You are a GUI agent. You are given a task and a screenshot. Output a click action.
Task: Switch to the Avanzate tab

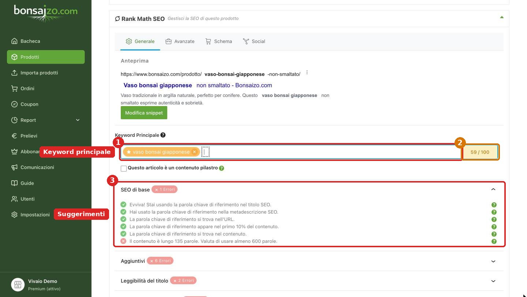(x=180, y=41)
